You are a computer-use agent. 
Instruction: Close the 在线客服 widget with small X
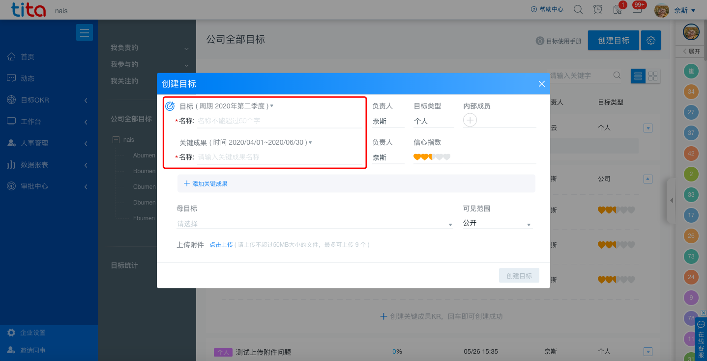tap(704, 313)
